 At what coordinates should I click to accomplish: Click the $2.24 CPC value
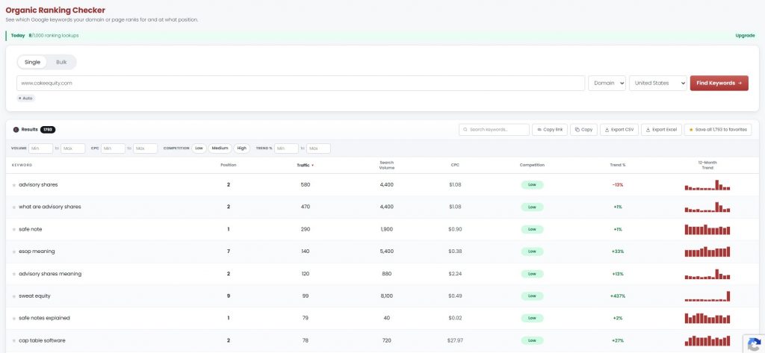coord(455,274)
